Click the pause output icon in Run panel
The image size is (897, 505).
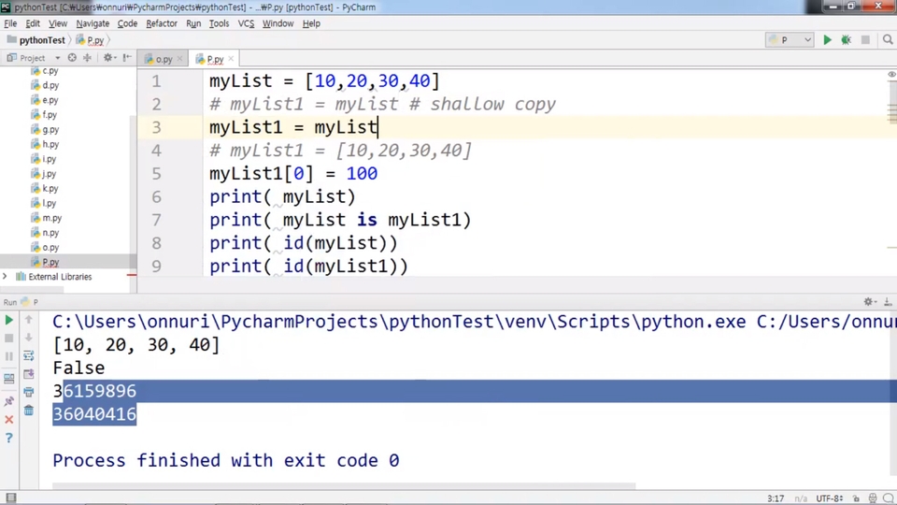click(x=8, y=356)
